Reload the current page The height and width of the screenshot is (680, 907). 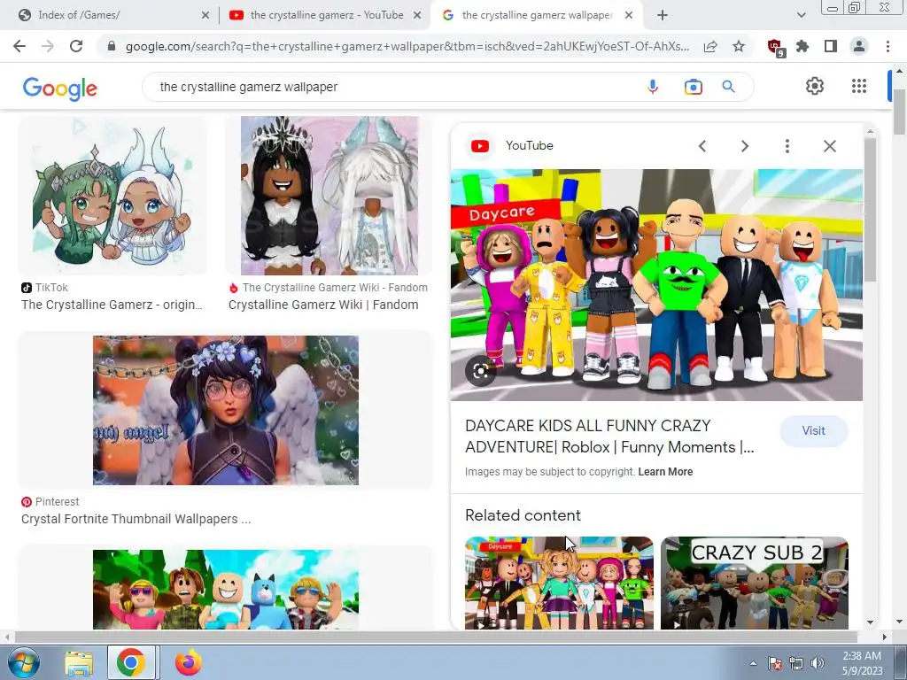coord(76,46)
